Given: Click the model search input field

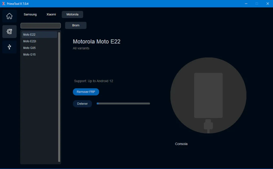Looking at the screenshot, I should [x=41, y=26].
